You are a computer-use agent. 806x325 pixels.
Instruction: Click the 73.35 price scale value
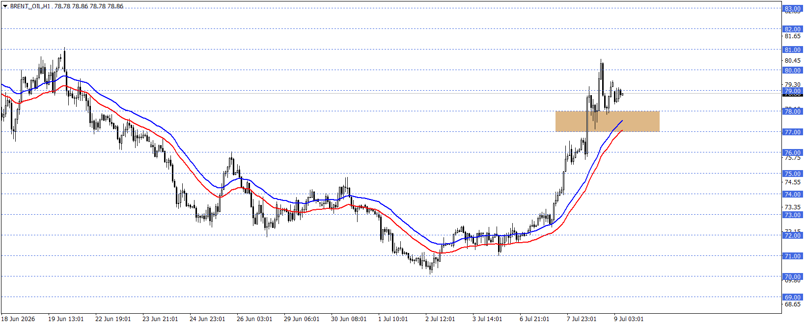[792, 207]
